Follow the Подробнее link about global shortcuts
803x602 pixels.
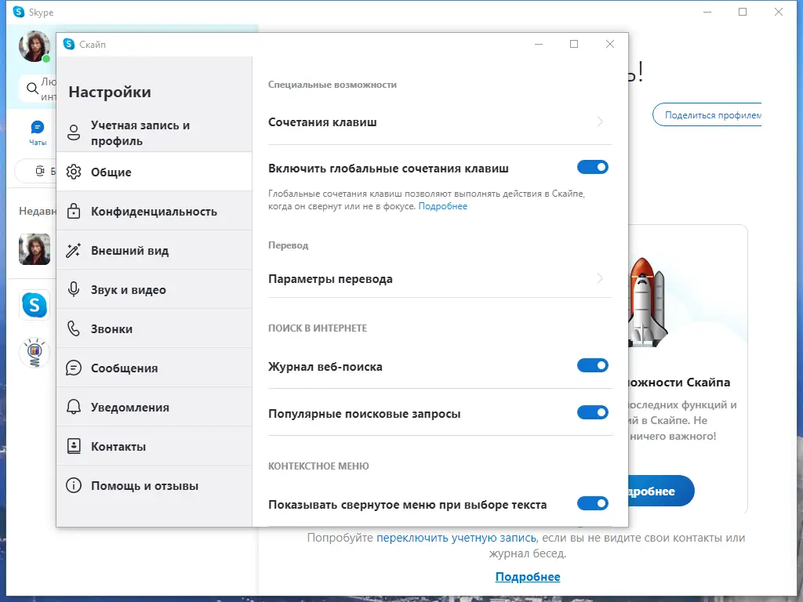tap(443, 206)
